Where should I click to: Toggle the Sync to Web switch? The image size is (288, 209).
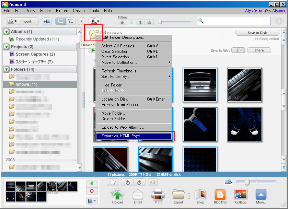click(x=238, y=50)
